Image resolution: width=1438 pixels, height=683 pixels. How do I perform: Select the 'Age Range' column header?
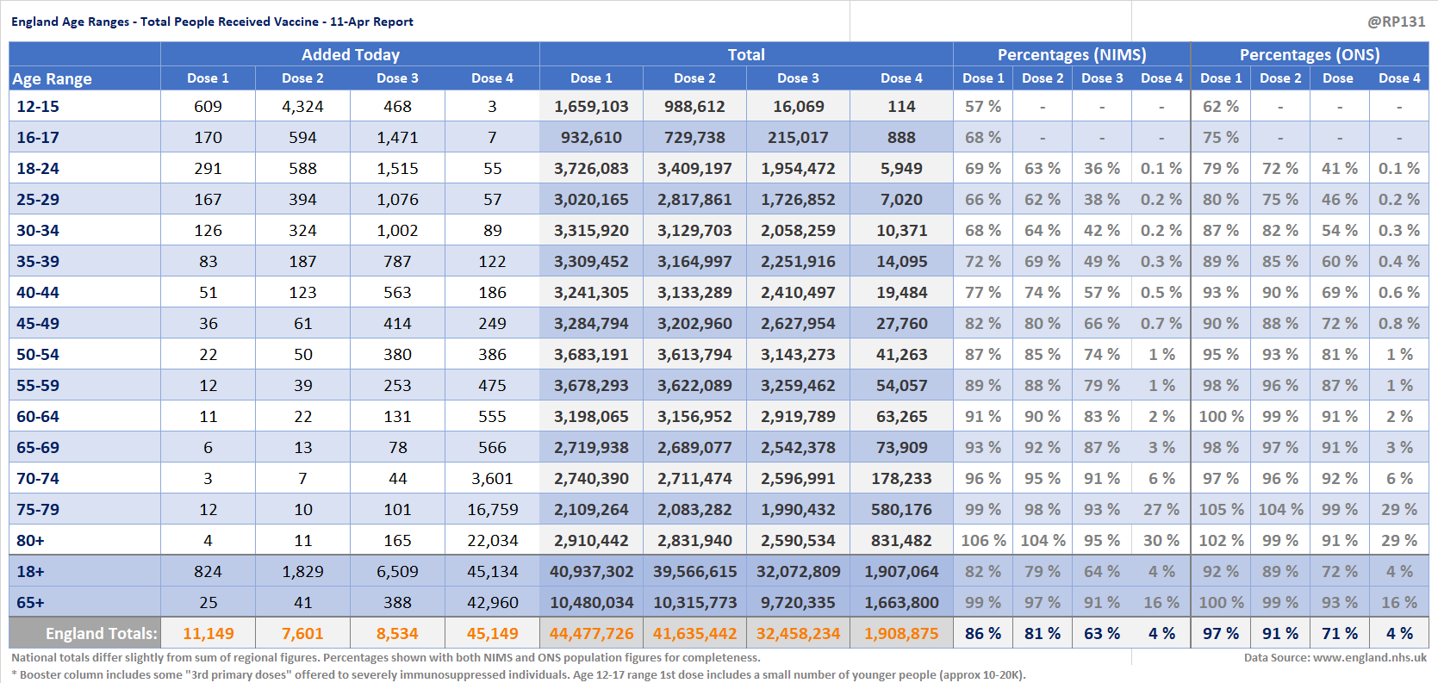pyautogui.click(x=52, y=78)
